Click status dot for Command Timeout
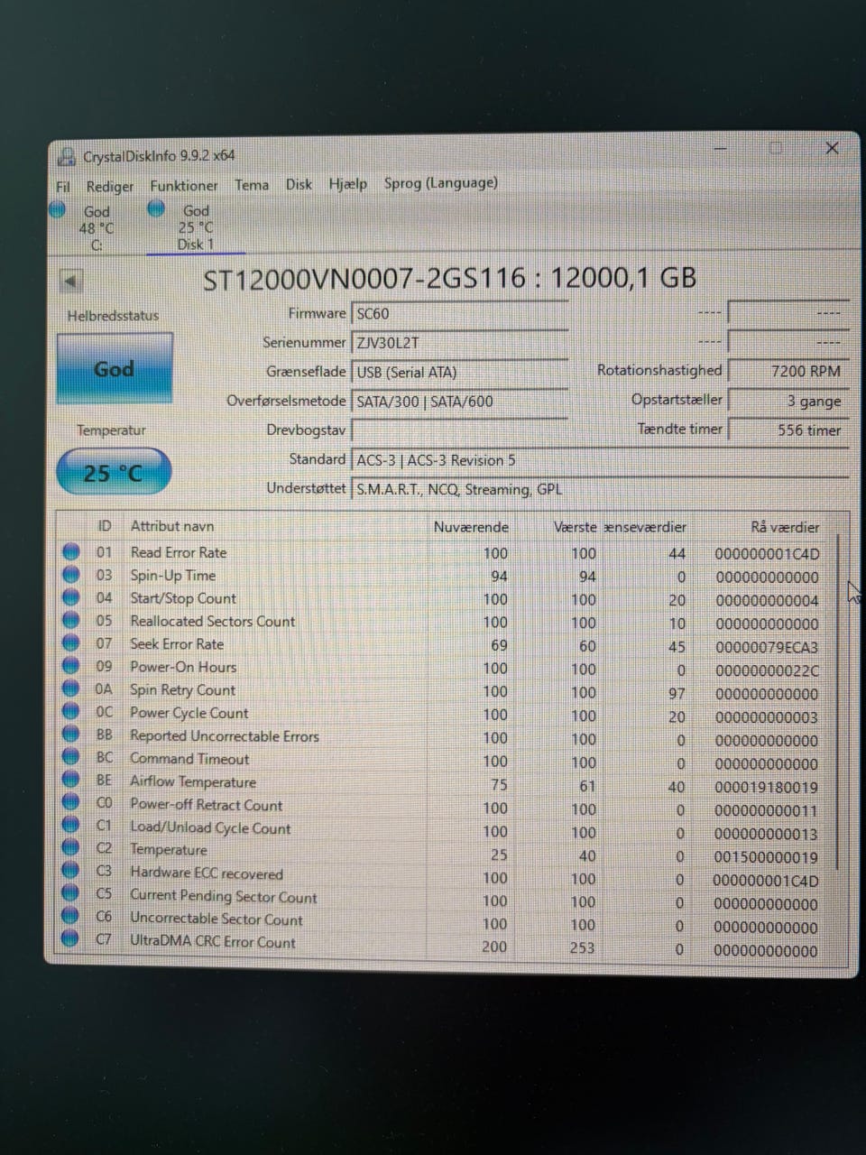The image size is (866, 1155). 70,758
